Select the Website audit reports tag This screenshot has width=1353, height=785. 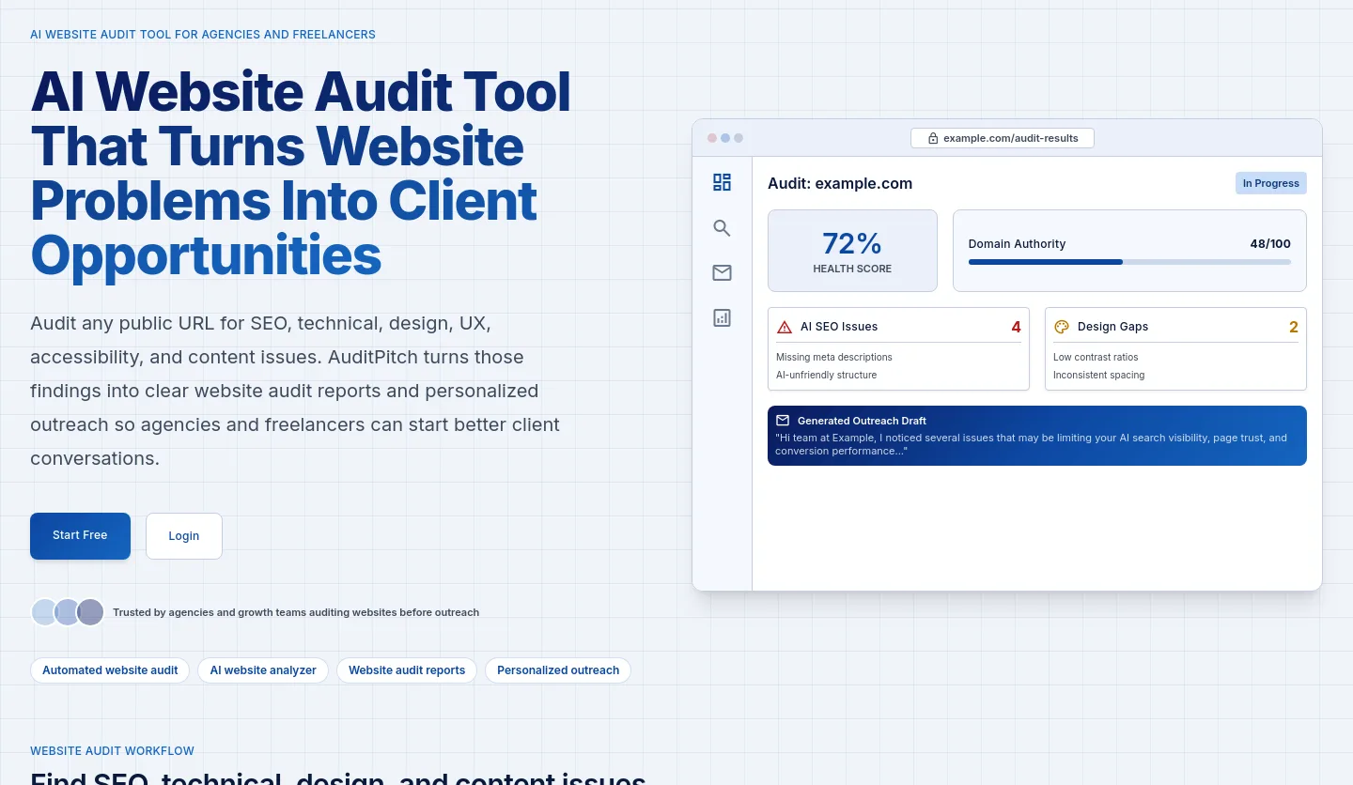tap(407, 670)
